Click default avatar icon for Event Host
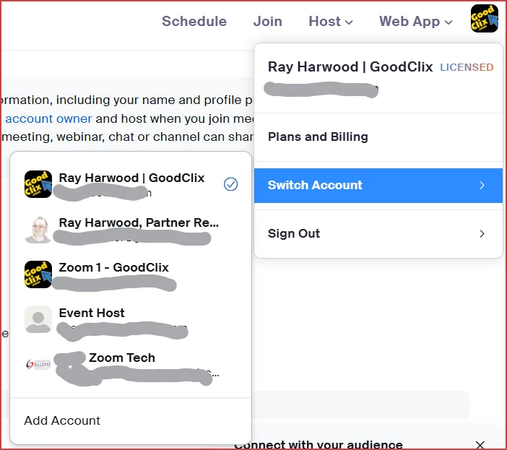507x450 pixels. pos(38,319)
